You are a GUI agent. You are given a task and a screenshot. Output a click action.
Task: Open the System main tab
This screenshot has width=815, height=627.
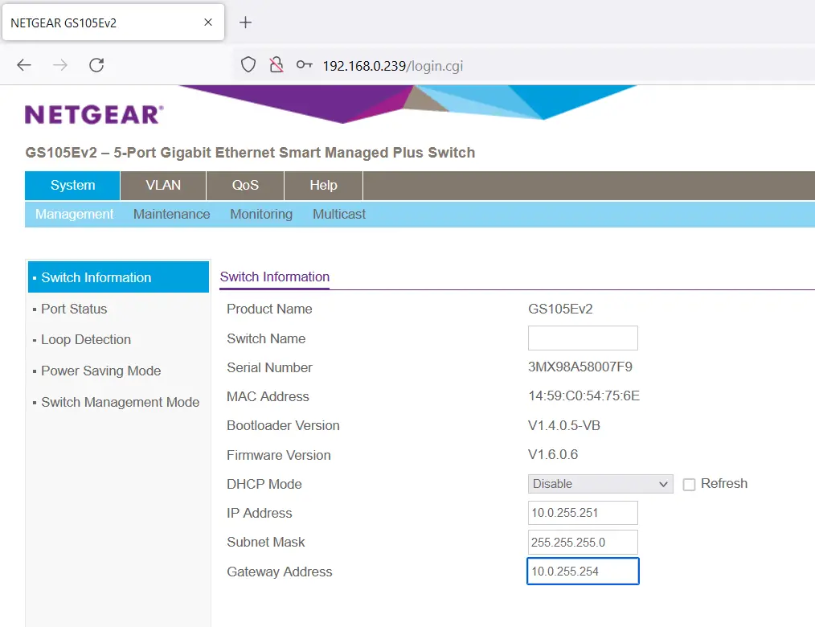click(72, 185)
